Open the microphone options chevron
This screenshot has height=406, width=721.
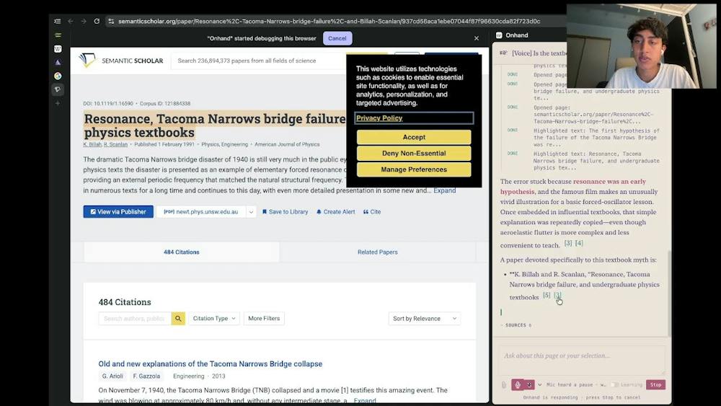point(540,385)
